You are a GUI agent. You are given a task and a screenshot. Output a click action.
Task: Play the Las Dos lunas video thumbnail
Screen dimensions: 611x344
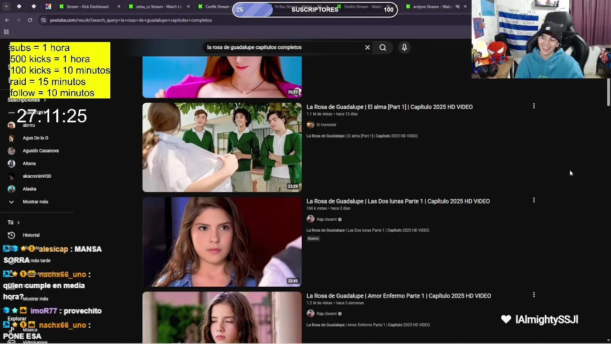(x=222, y=242)
